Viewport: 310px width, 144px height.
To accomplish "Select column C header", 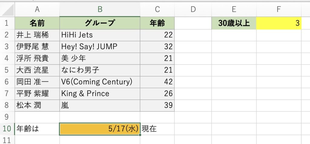I will [157, 9].
